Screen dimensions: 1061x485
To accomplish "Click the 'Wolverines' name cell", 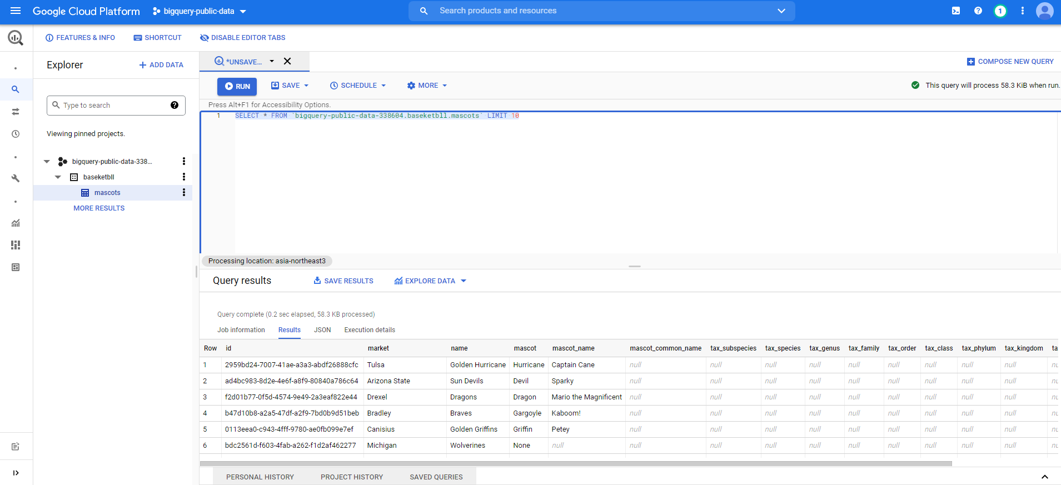I will tap(467, 446).
